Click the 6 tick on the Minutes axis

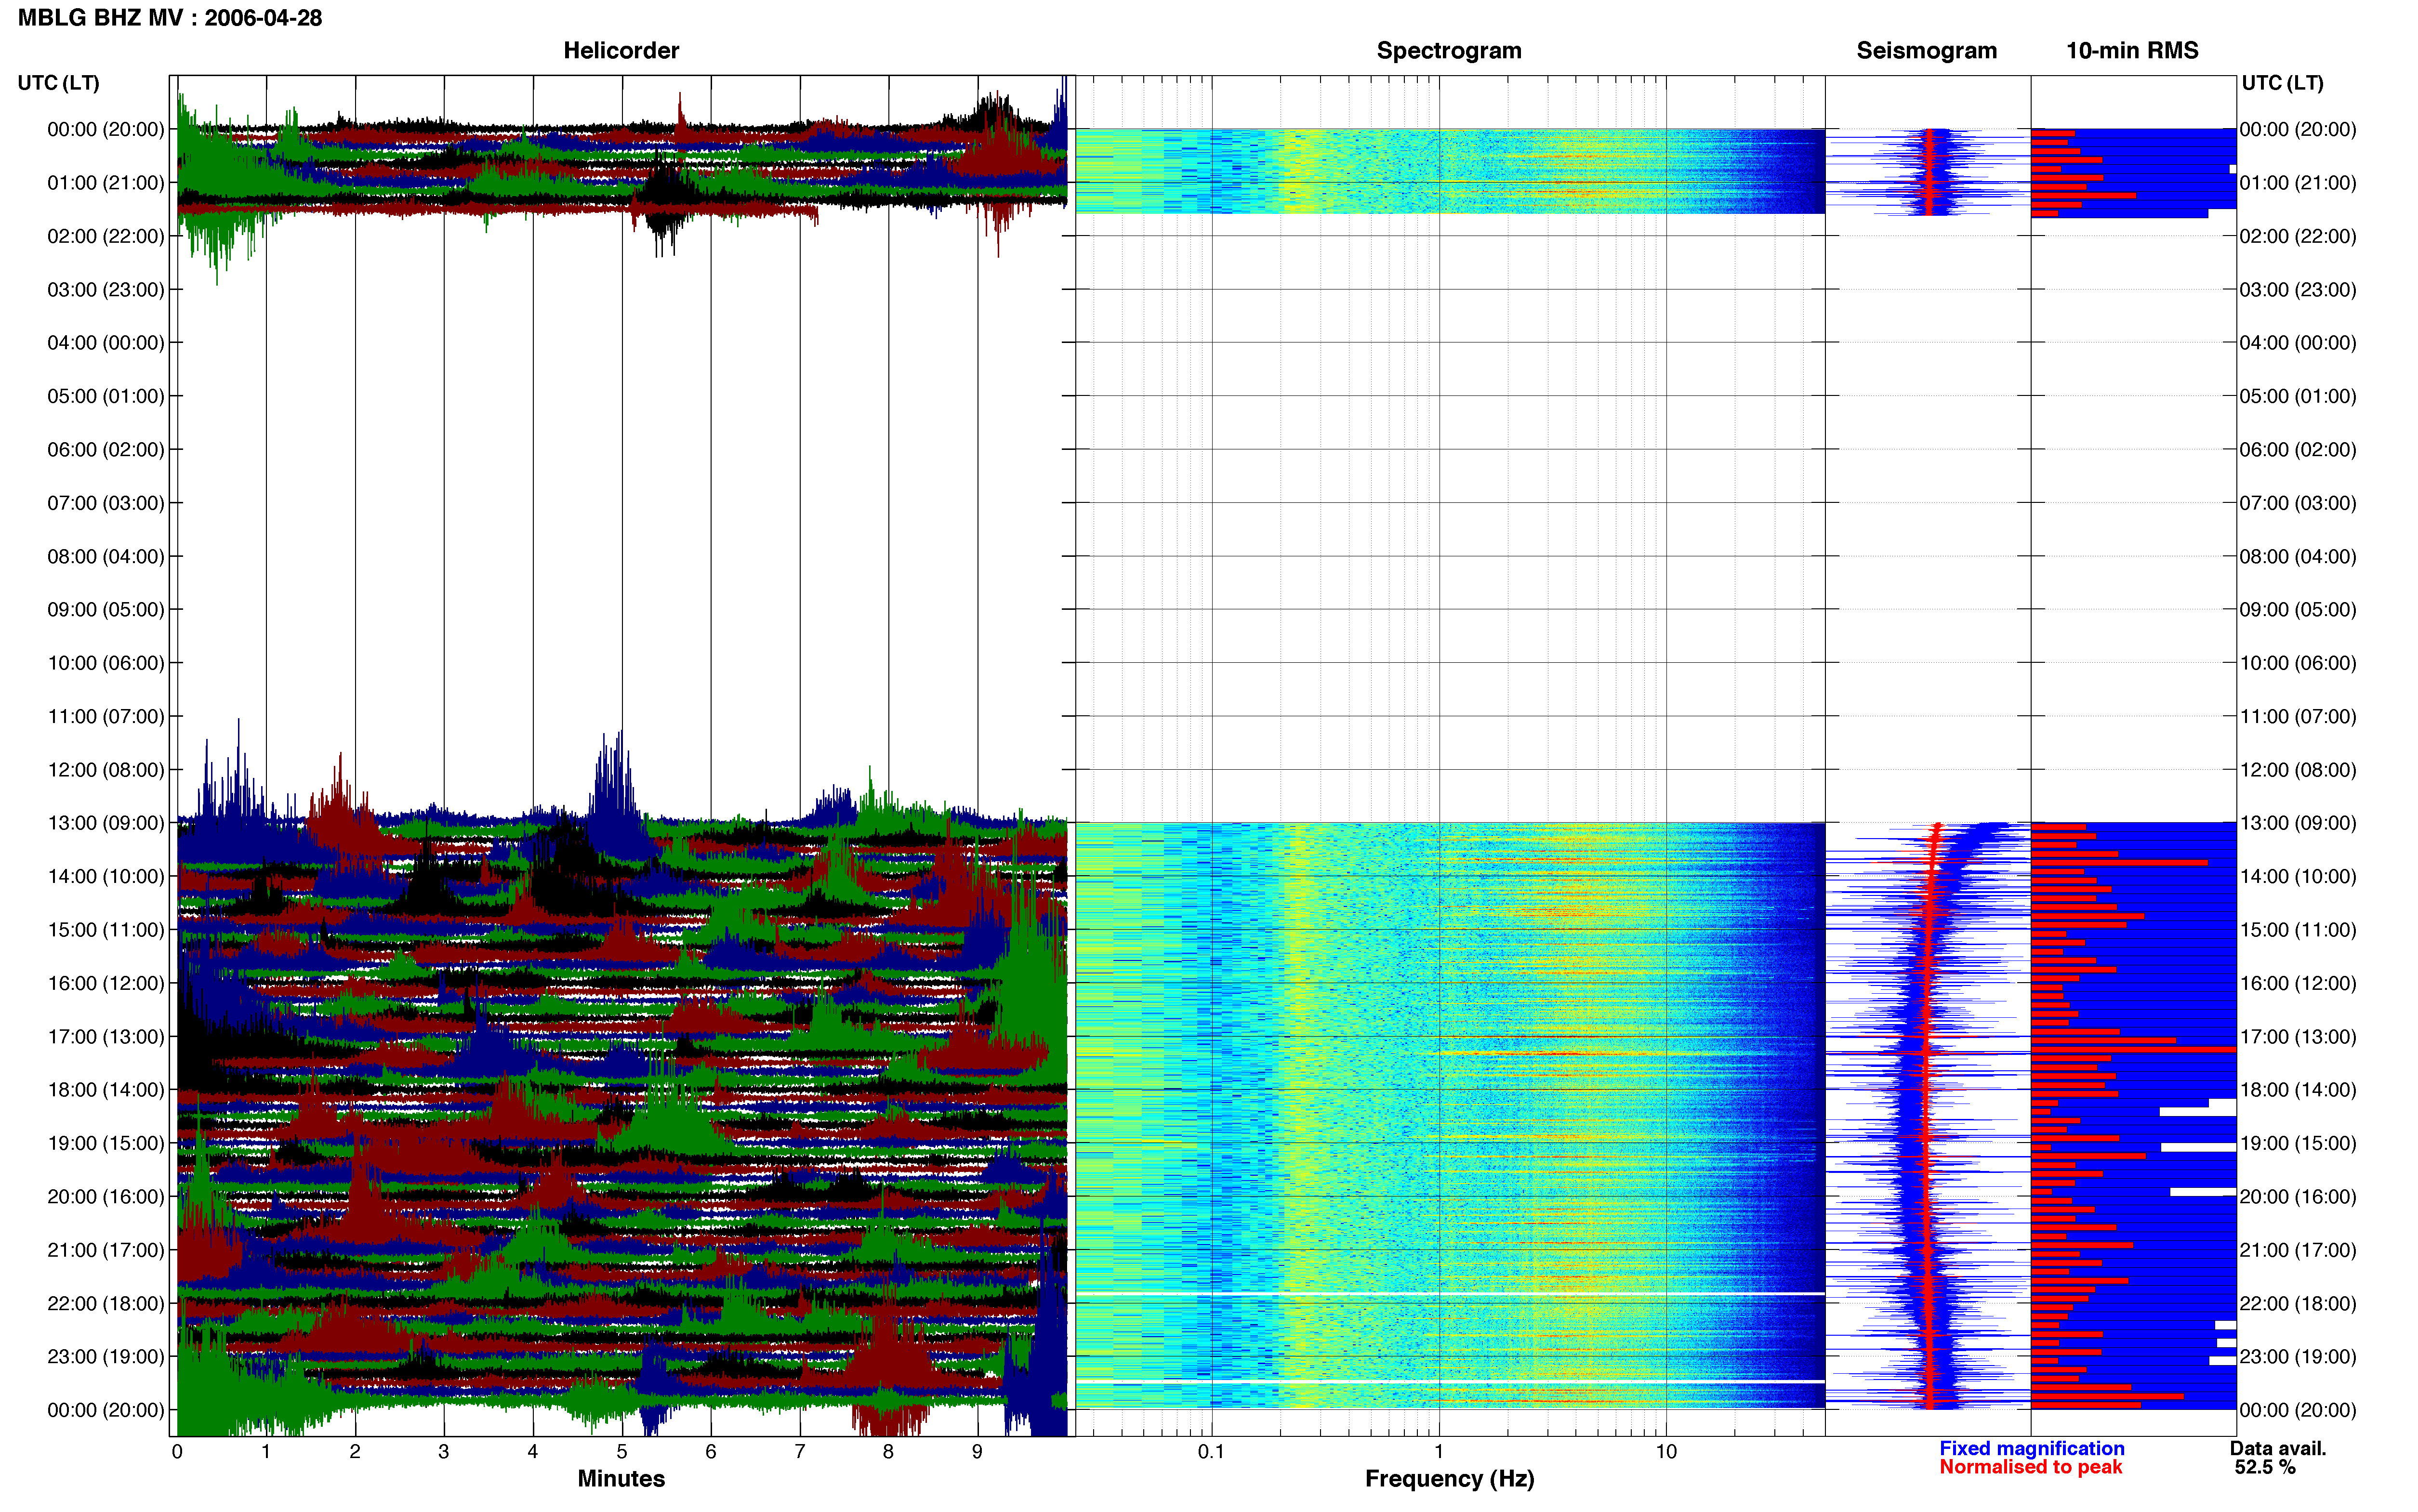(x=711, y=1452)
